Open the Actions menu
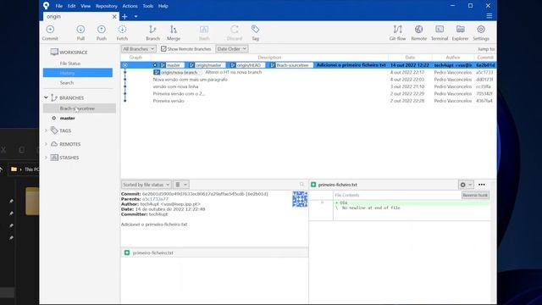 [130, 6]
